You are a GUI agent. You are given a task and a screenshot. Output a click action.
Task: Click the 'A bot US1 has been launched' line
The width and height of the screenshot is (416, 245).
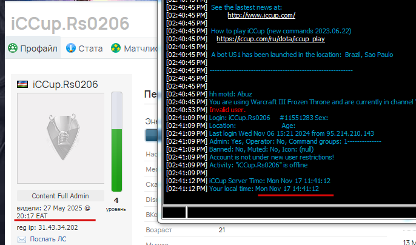click(x=302, y=55)
